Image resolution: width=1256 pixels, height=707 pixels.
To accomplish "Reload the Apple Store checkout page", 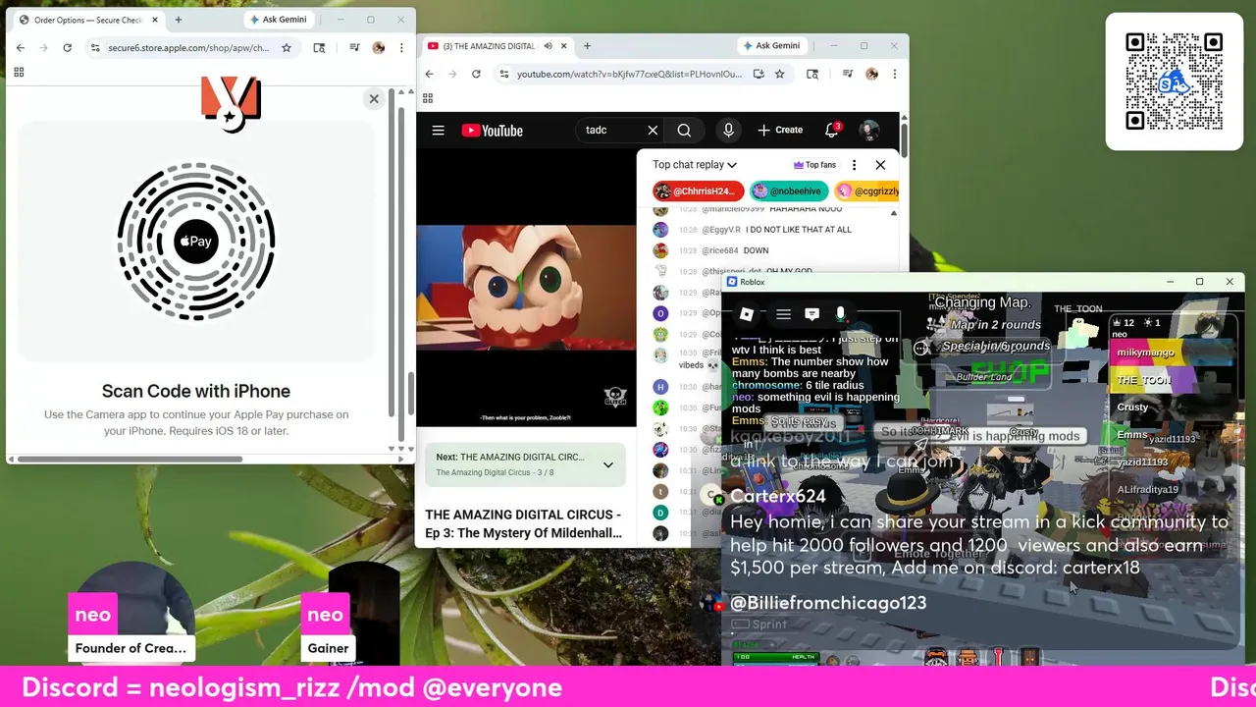I will pos(67,47).
